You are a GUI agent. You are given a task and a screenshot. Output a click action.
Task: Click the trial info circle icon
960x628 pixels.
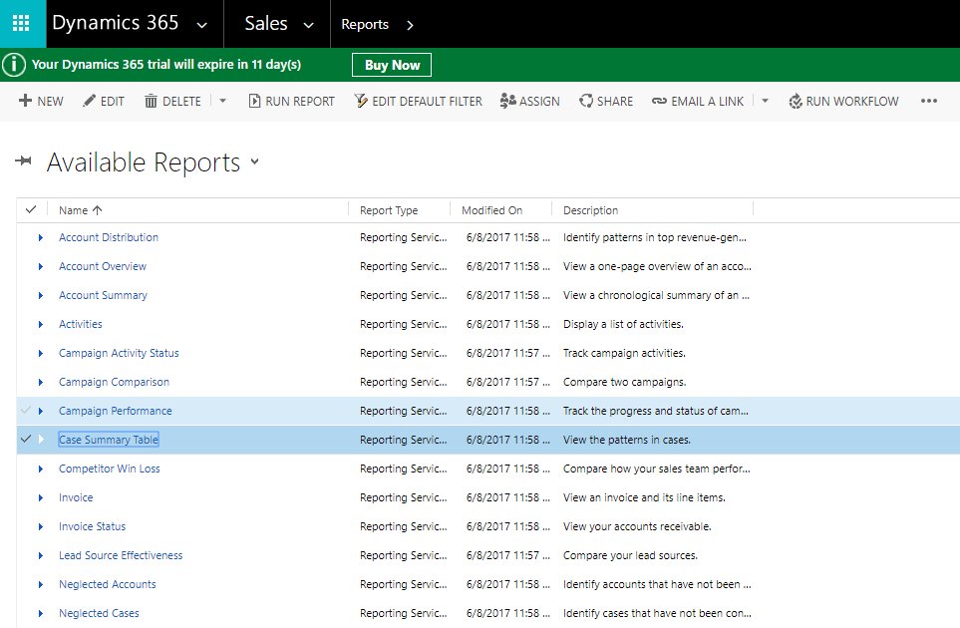(x=14, y=64)
